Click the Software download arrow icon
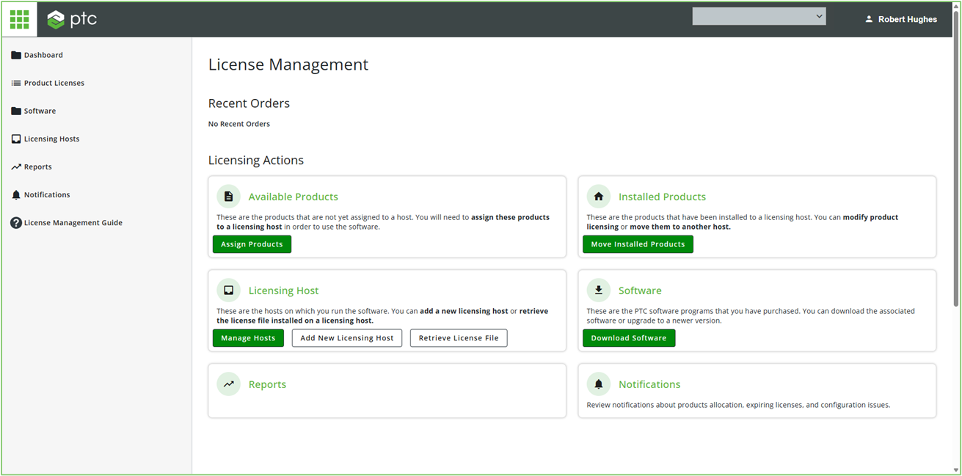 598,290
